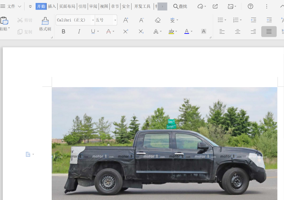
Task: Click the phonetic guide 文 icon
Action: pyautogui.click(x=172, y=20)
